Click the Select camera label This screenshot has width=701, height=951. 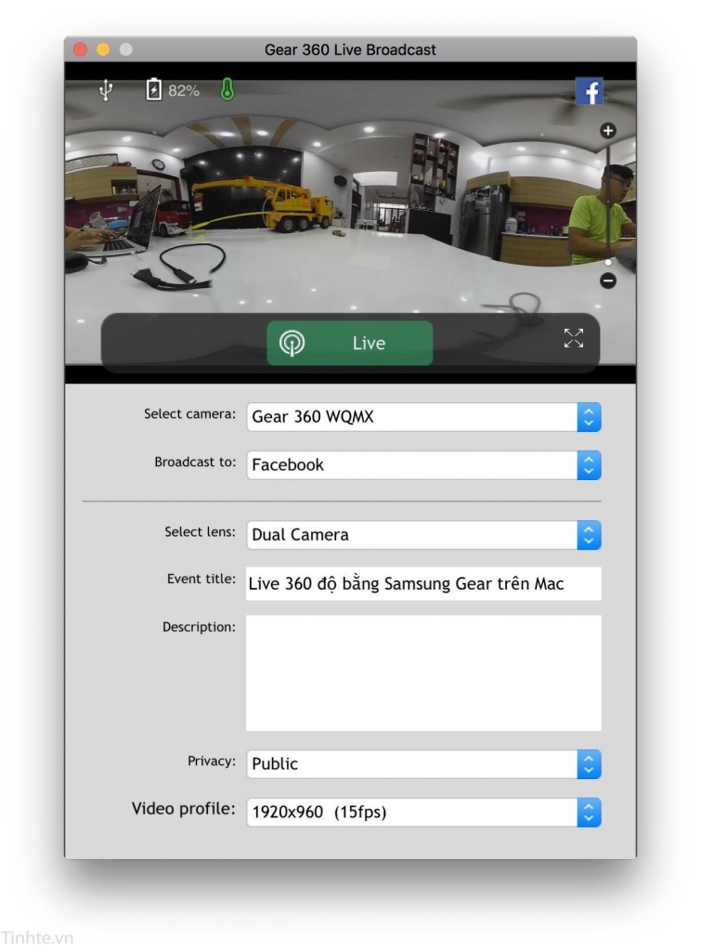(189, 414)
